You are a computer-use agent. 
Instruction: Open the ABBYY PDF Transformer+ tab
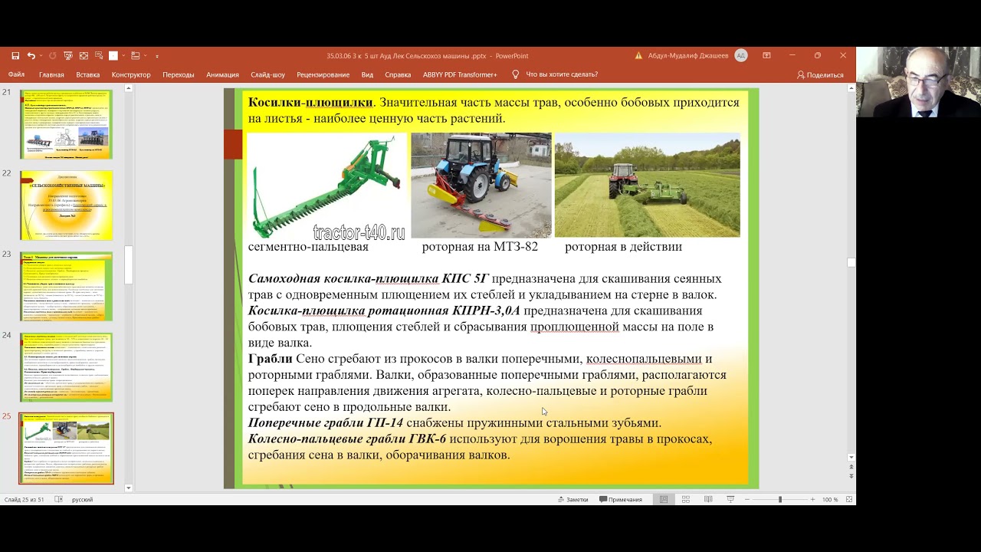(x=460, y=74)
